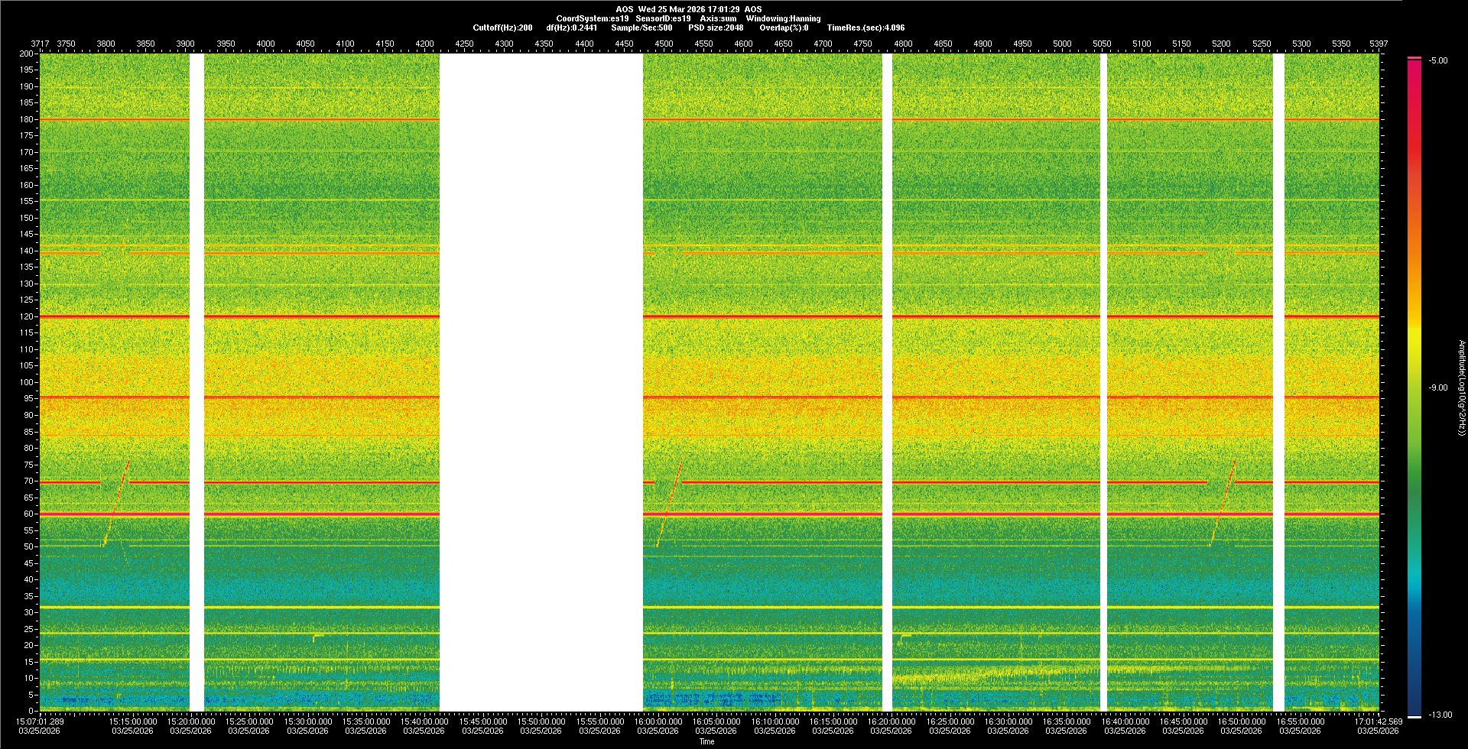Click the top handle of the amplitude colorbar
Screen dimensions: 1468x749
point(1414,58)
